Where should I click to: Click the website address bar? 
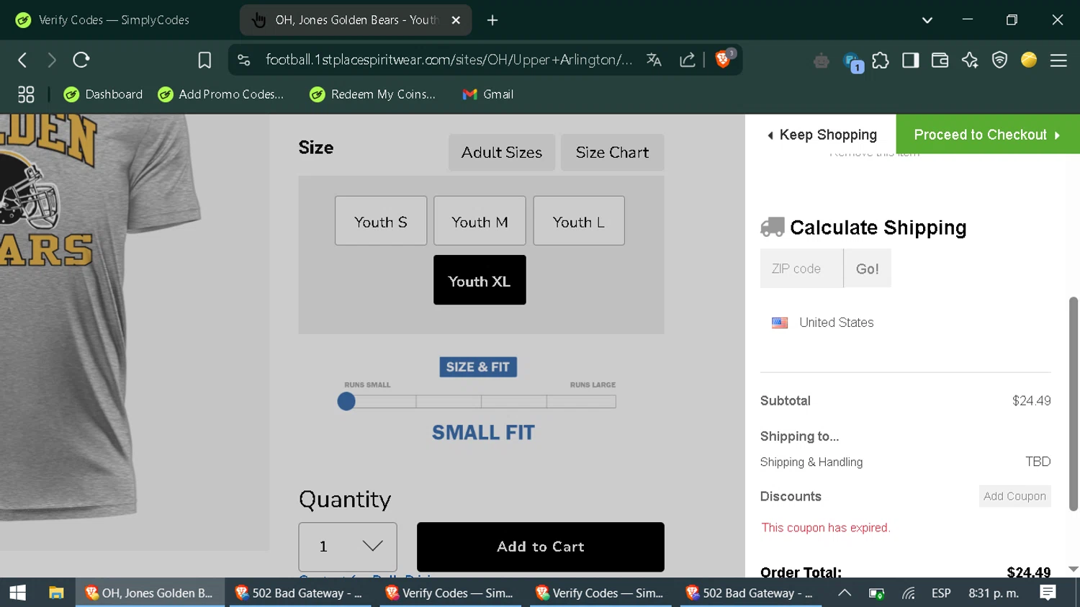tap(449, 60)
